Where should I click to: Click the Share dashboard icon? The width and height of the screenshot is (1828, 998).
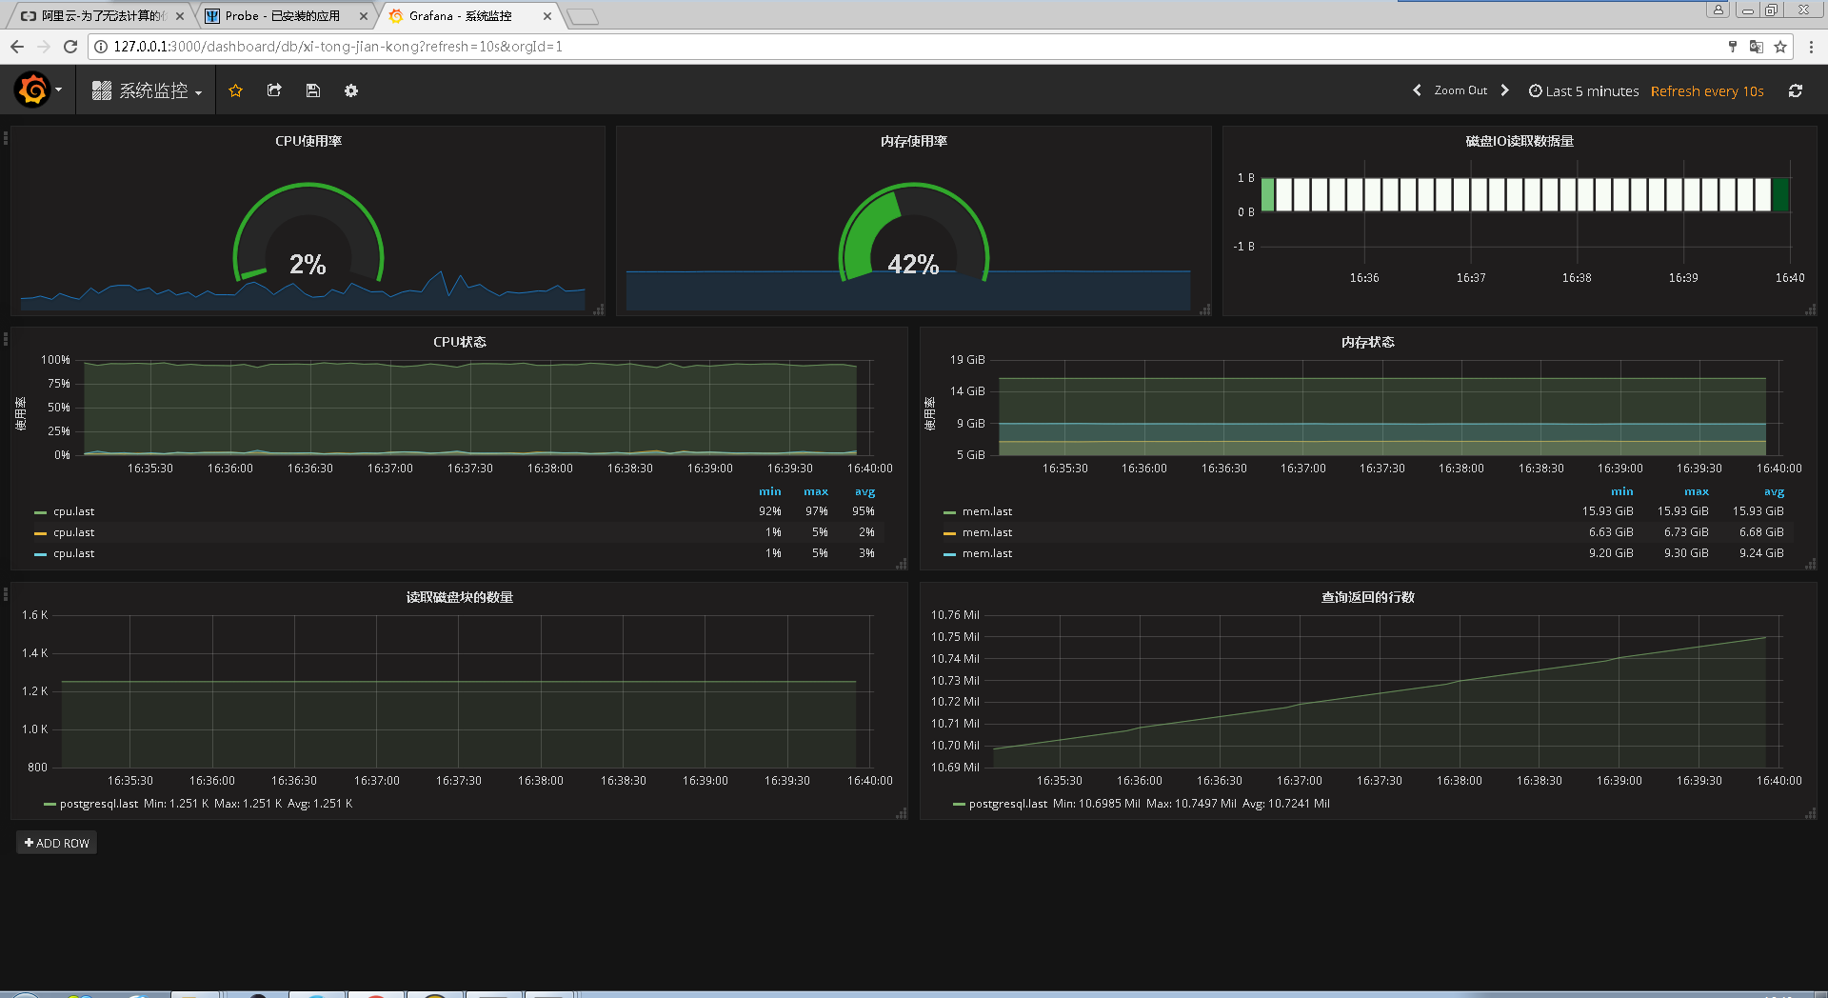274,90
